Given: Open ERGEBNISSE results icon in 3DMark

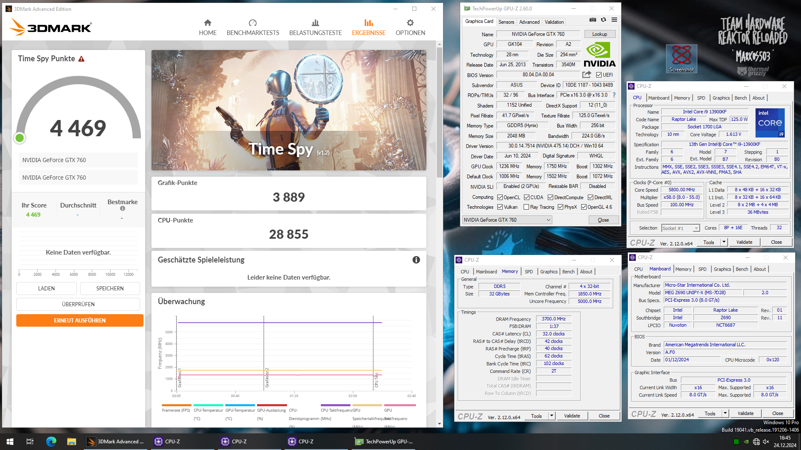Looking at the screenshot, I should (x=368, y=22).
